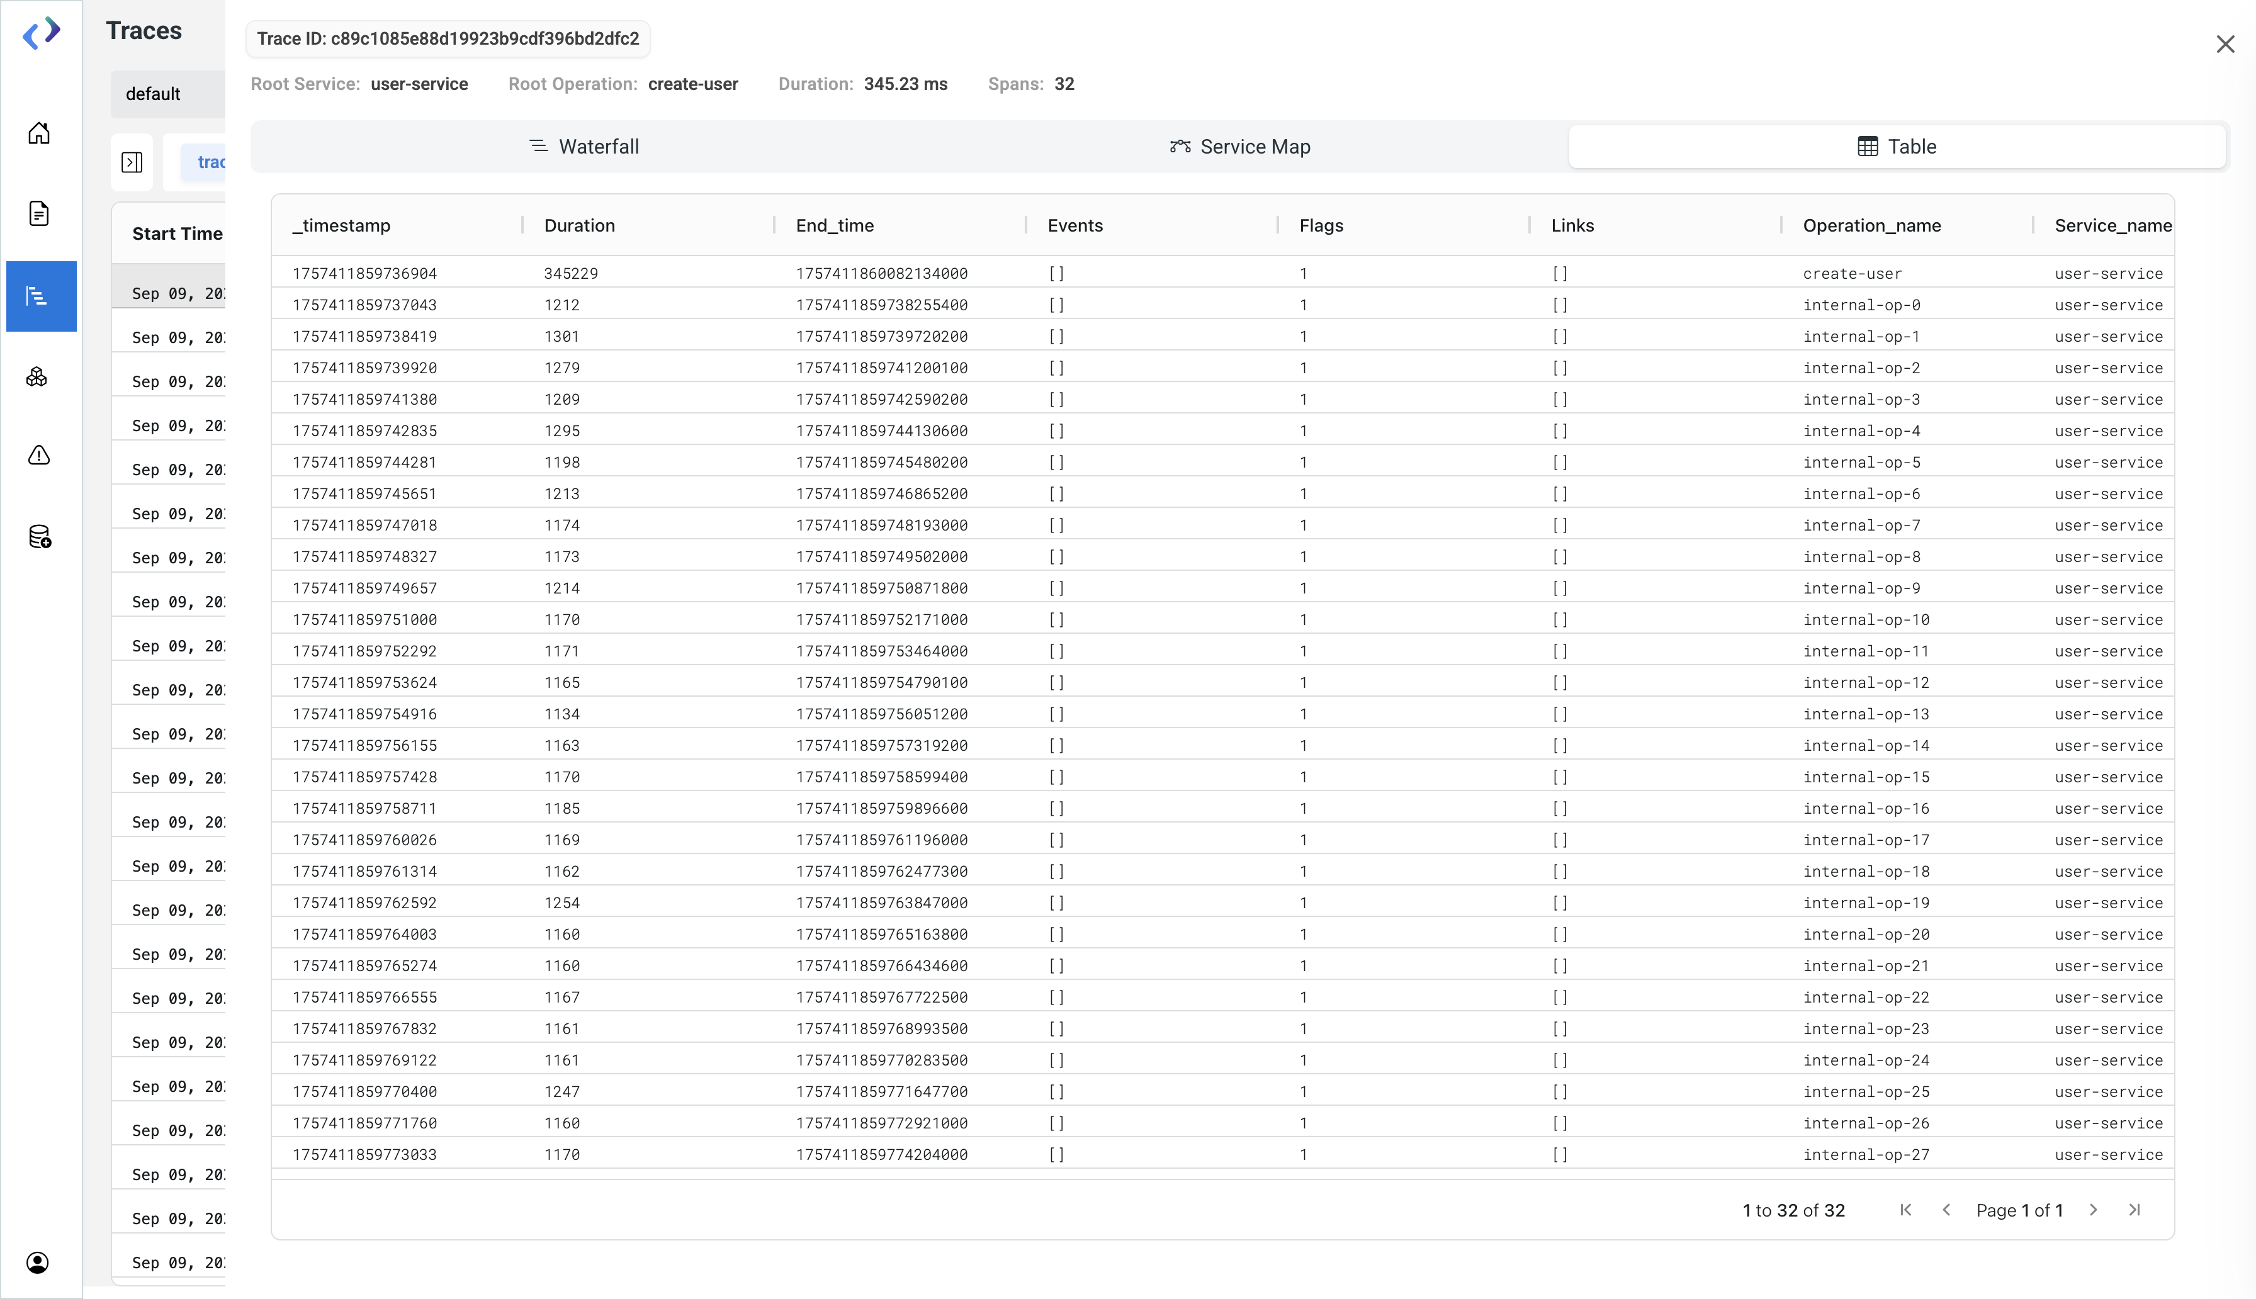This screenshot has width=2256, height=1299.
Task: Click the user profile avatar icon
Action: pyautogui.click(x=38, y=1261)
